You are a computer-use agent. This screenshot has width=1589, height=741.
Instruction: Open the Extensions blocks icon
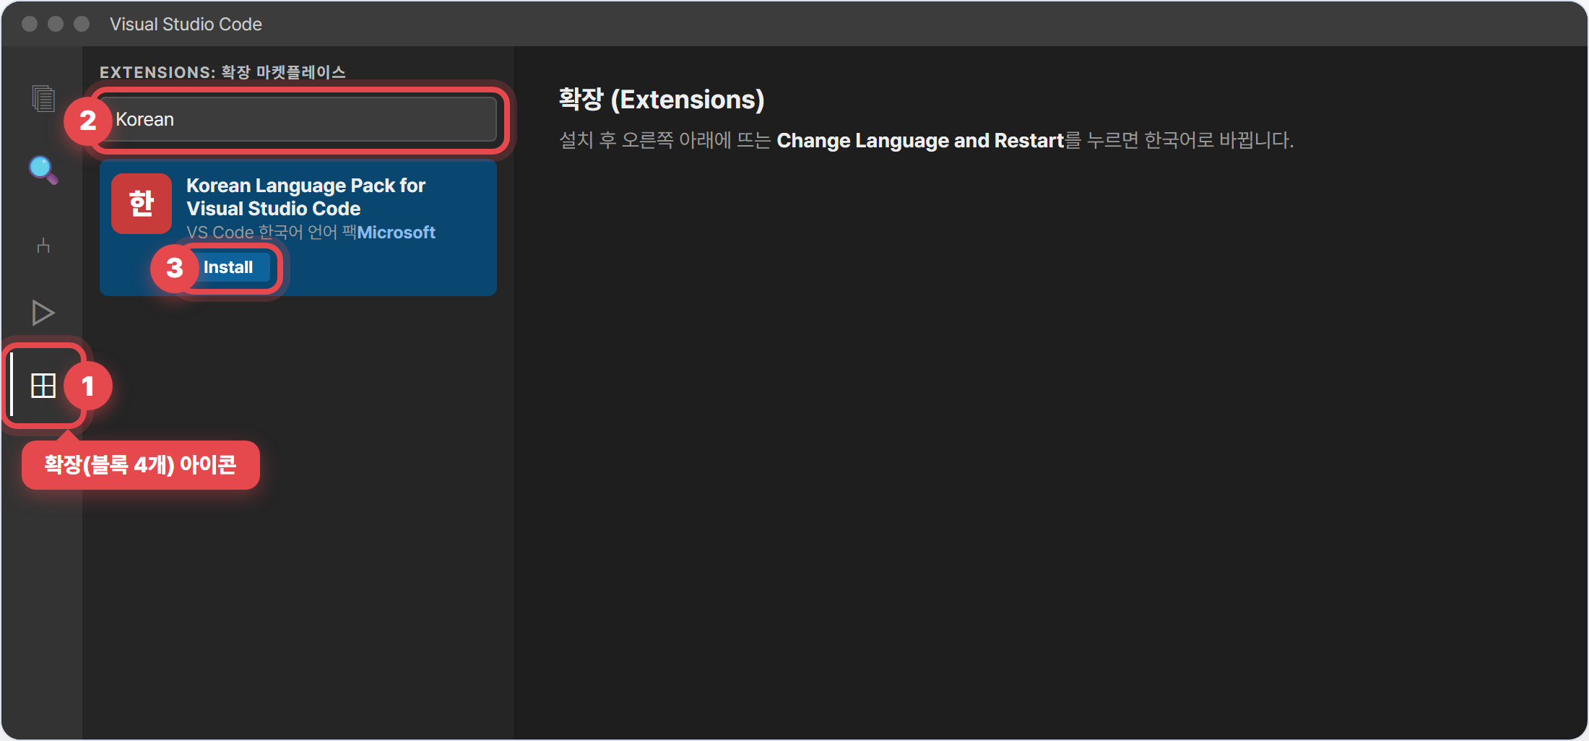pyautogui.click(x=43, y=386)
